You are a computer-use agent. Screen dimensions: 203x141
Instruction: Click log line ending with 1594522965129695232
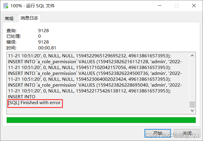click(x=89, y=56)
